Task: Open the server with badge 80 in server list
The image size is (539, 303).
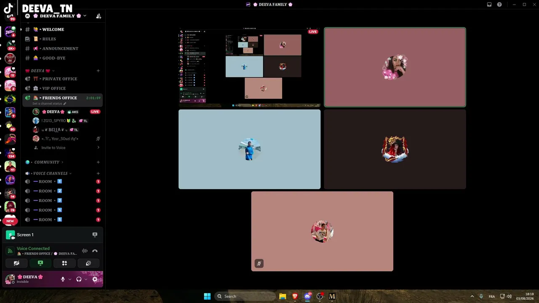Action: pyautogui.click(x=10, y=126)
